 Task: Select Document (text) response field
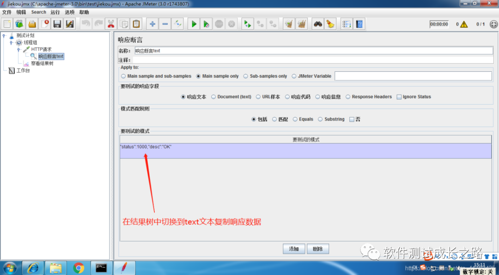tap(231, 97)
